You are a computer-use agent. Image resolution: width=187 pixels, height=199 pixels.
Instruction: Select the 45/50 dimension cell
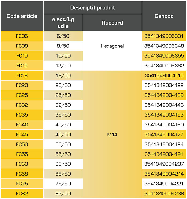(63, 135)
